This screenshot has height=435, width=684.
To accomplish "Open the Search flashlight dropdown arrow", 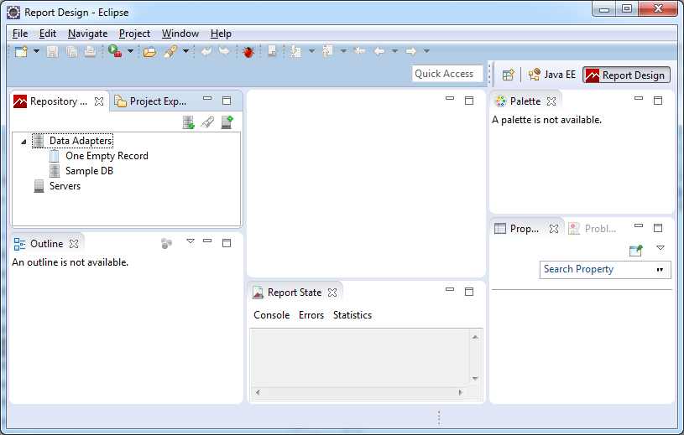I will point(185,51).
